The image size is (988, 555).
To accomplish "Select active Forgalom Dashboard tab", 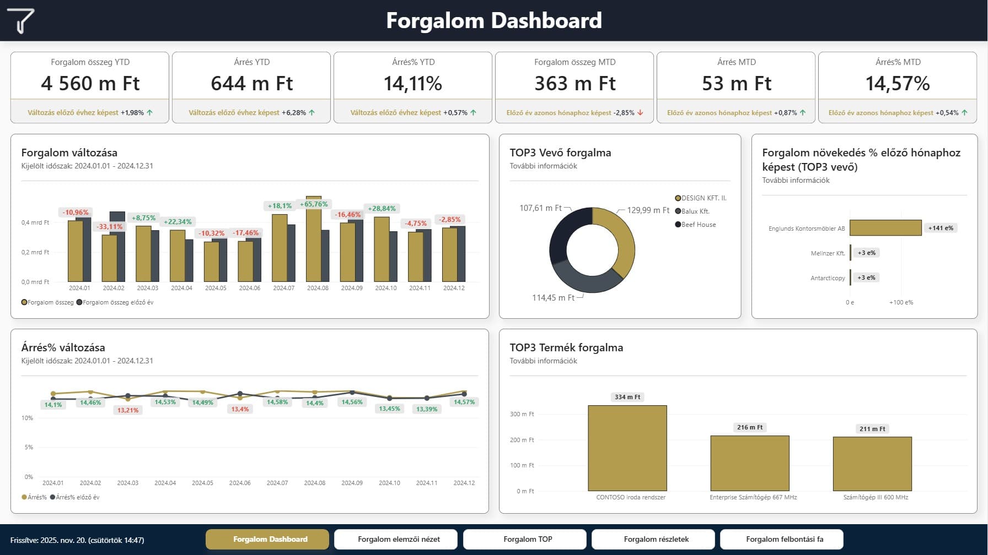I will 270,539.
